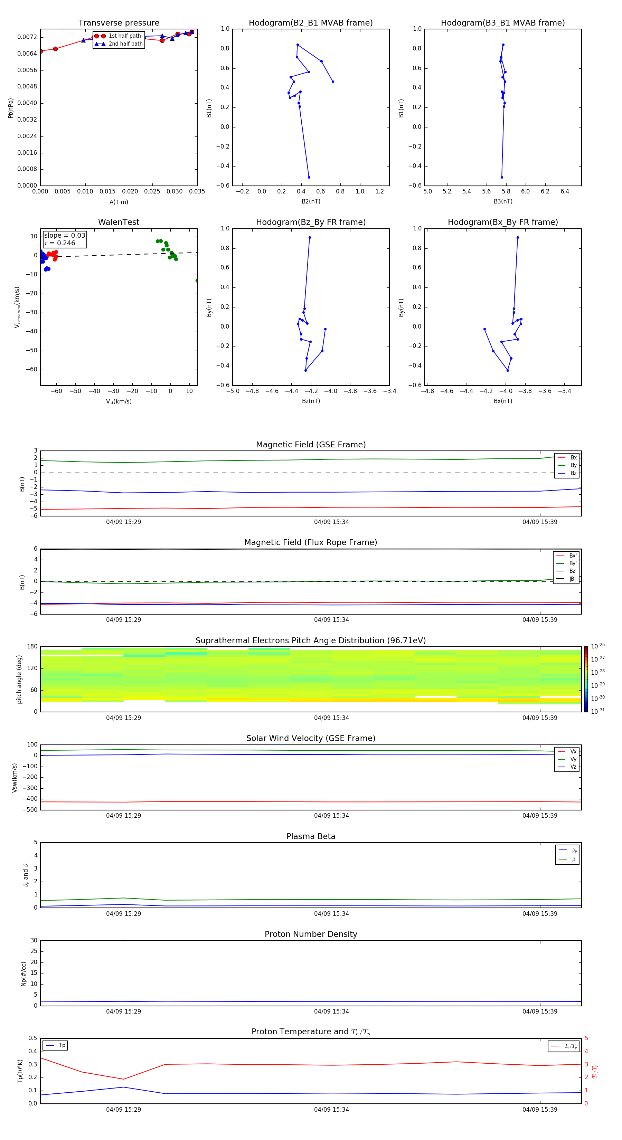Viewport: 622px width, 1140px height.
Task: Click the B2(nT) x-axis label
Action: click(x=311, y=201)
